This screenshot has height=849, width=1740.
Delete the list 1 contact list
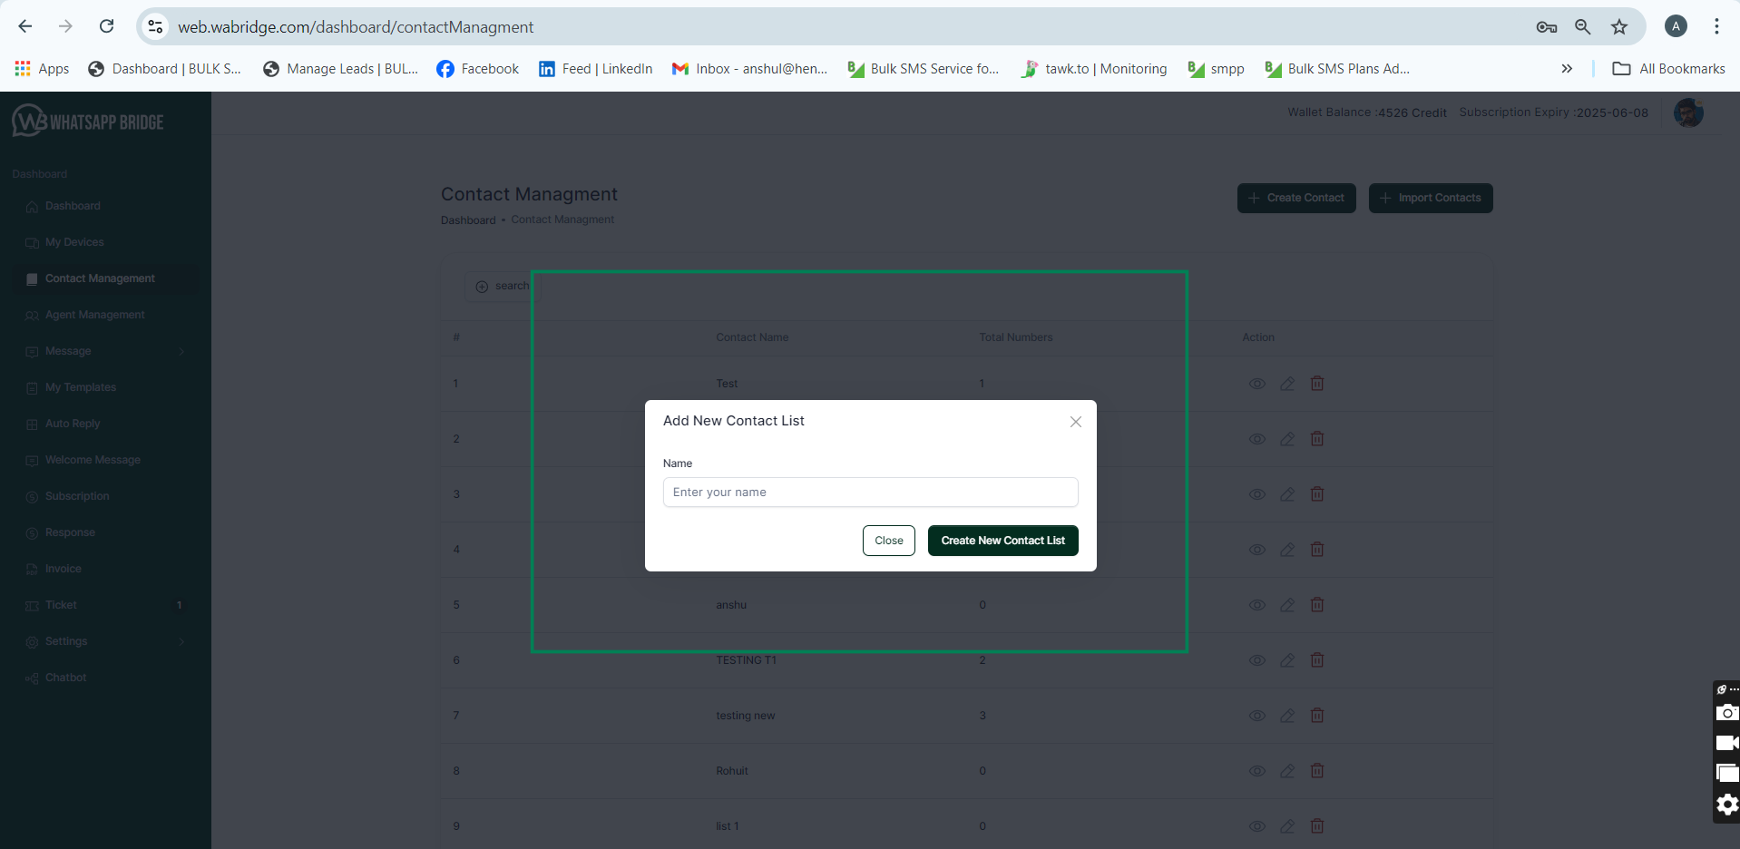tap(1317, 826)
